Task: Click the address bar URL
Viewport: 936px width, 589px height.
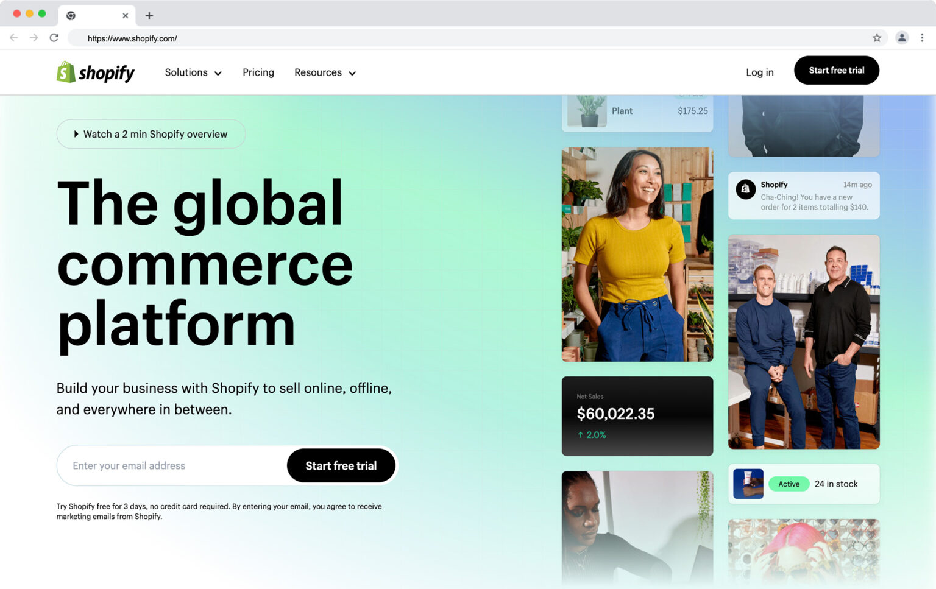Action: (x=132, y=38)
